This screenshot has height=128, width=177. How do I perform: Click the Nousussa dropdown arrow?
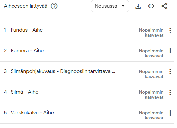(x=123, y=6)
